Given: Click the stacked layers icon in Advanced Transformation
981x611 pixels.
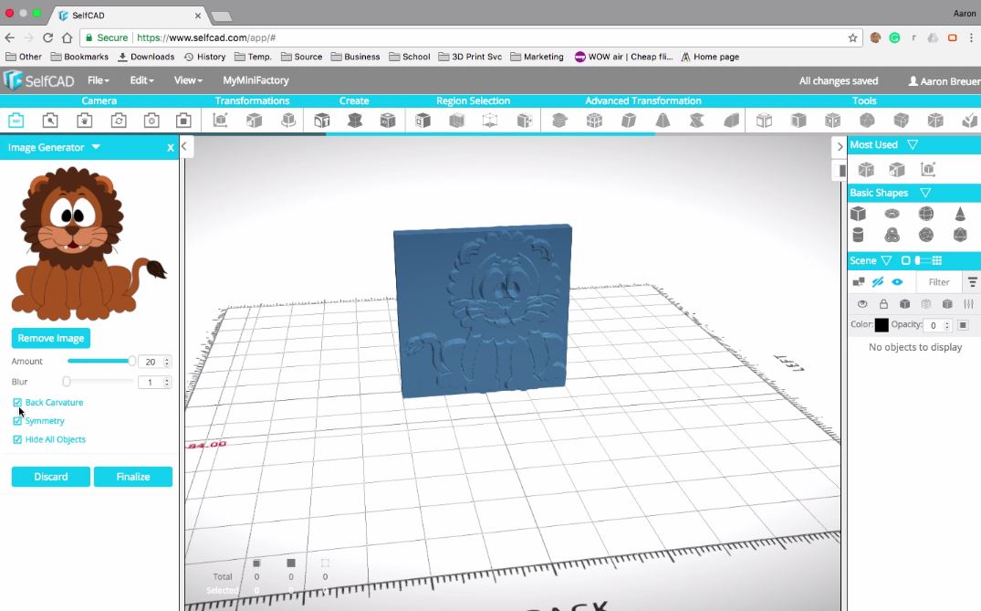Looking at the screenshot, I should (560, 121).
